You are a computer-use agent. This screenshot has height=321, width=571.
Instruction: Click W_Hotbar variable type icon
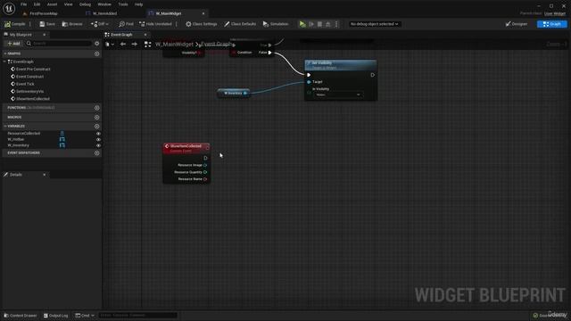pyautogui.click(x=62, y=139)
